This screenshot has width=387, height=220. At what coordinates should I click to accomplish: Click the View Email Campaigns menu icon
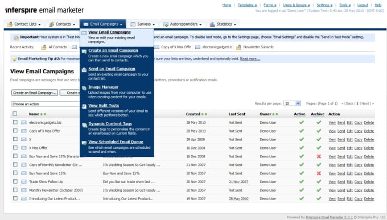[x=84, y=33]
